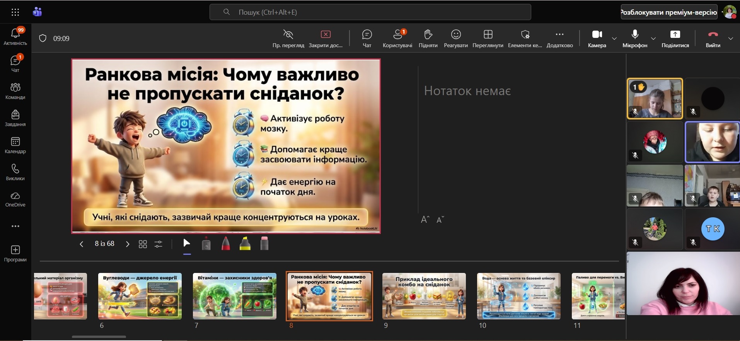Expand microphone options dropdown arrow
This screenshot has height=341, width=740.
[653, 38]
